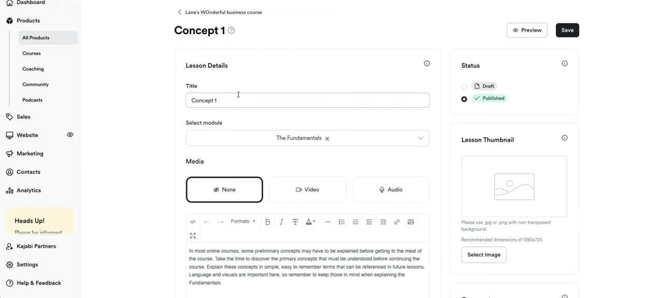Choose the Video media option
The image size is (663, 298).
307,190
